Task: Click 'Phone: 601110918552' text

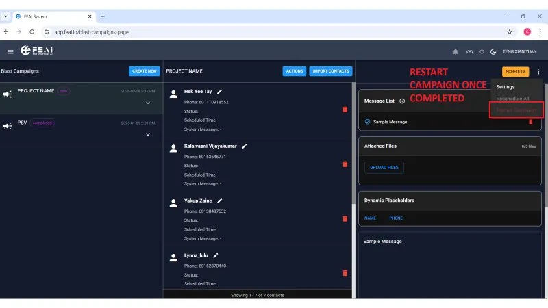Action: click(x=206, y=102)
